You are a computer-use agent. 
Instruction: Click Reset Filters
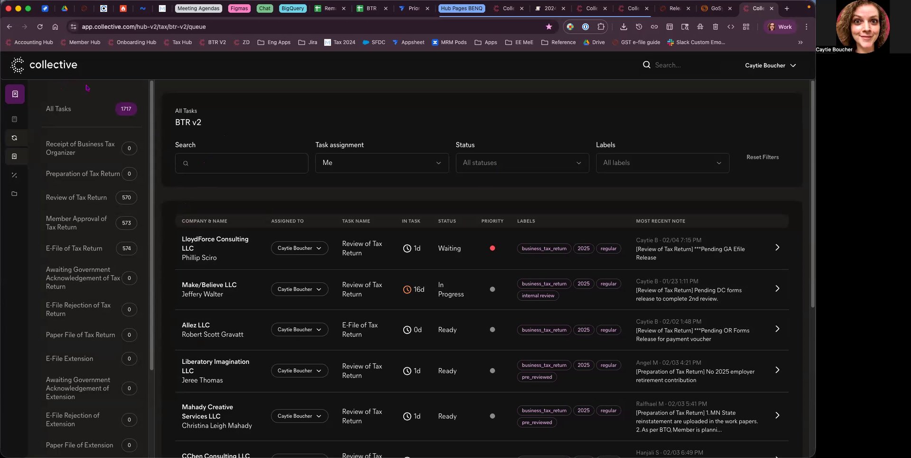[x=762, y=157]
